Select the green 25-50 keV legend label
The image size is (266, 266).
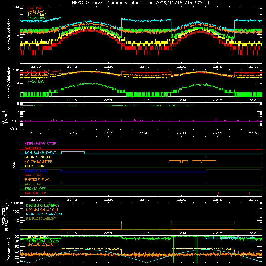[37, 18]
